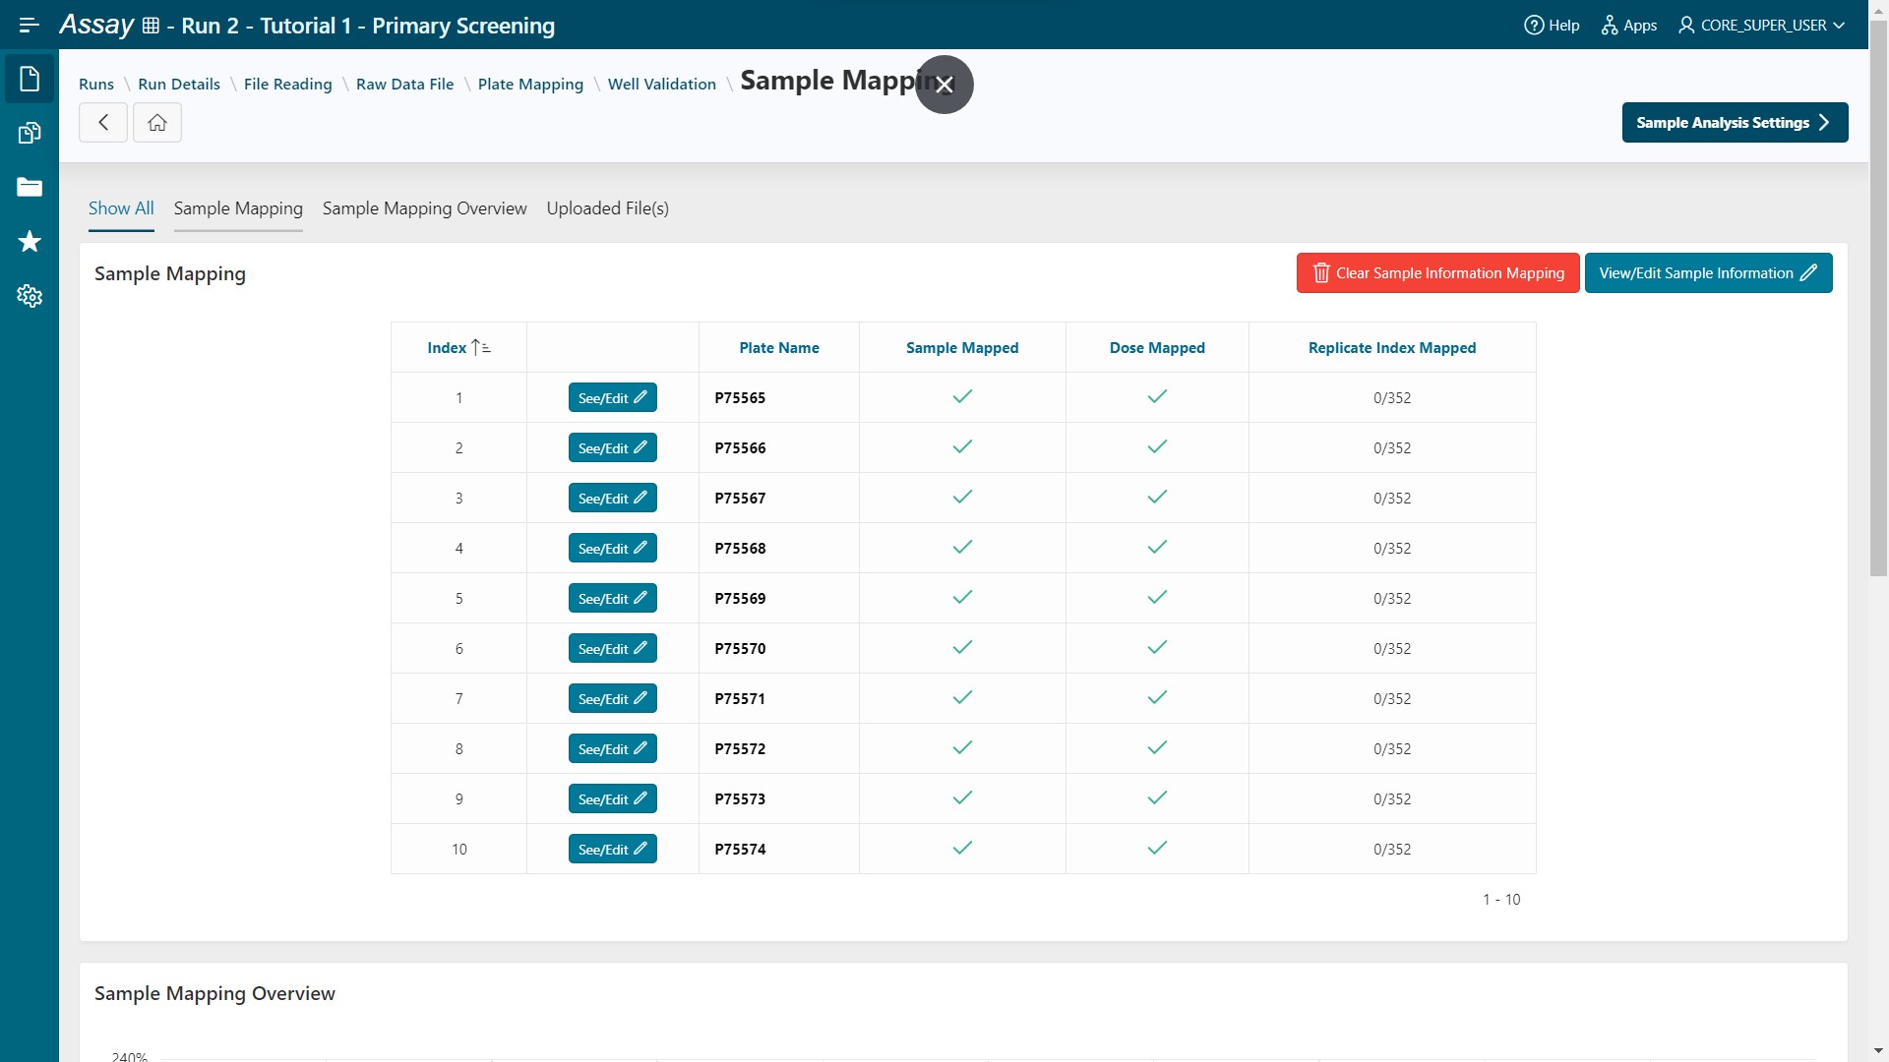
Task: Click See/Edit for plate P75571
Action: coord(612,699)
